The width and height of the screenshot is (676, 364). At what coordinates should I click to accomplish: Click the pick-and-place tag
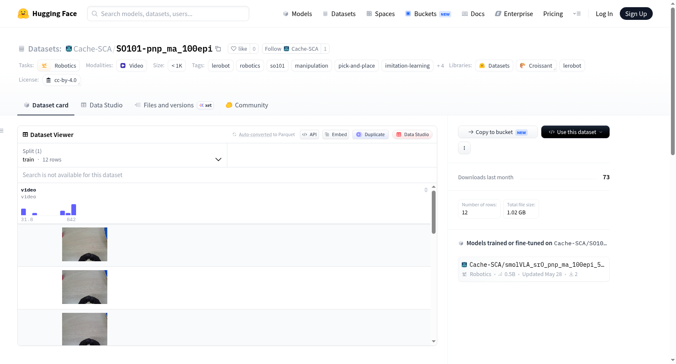tap(357, 66)
